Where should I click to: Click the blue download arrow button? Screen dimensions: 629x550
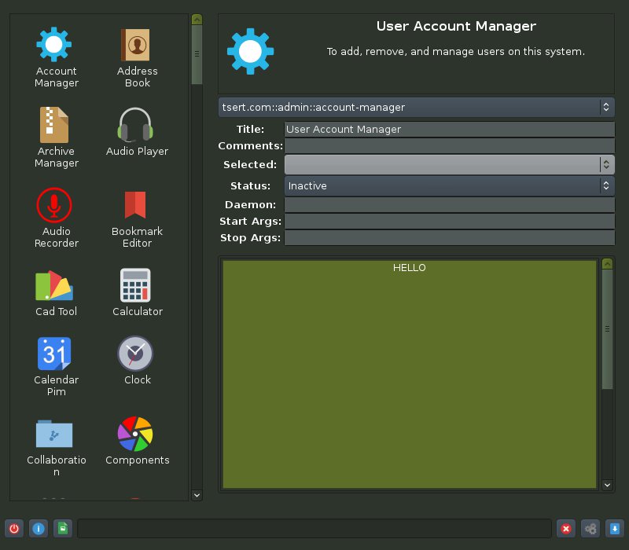click(x=615, y=529)
